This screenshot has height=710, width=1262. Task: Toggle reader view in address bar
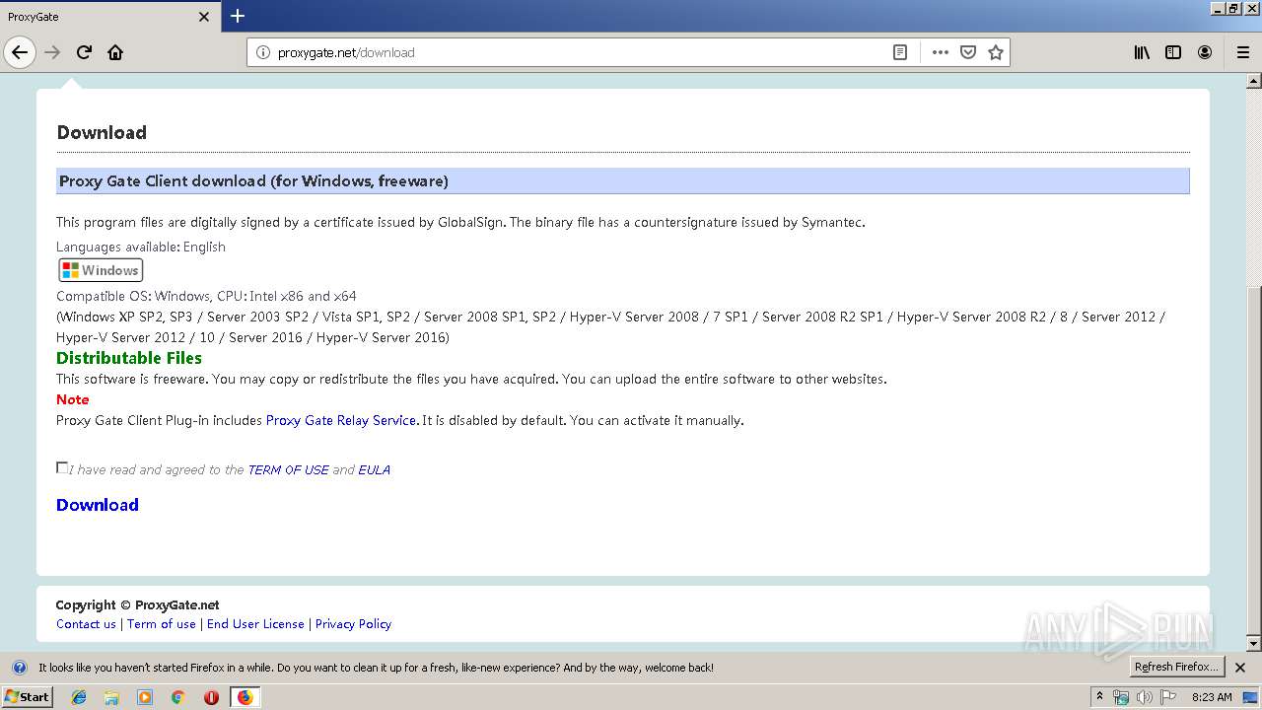[900, 52]
